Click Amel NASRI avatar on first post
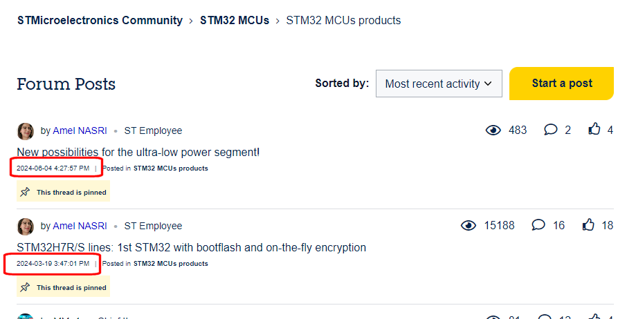 tap(26, 130)
